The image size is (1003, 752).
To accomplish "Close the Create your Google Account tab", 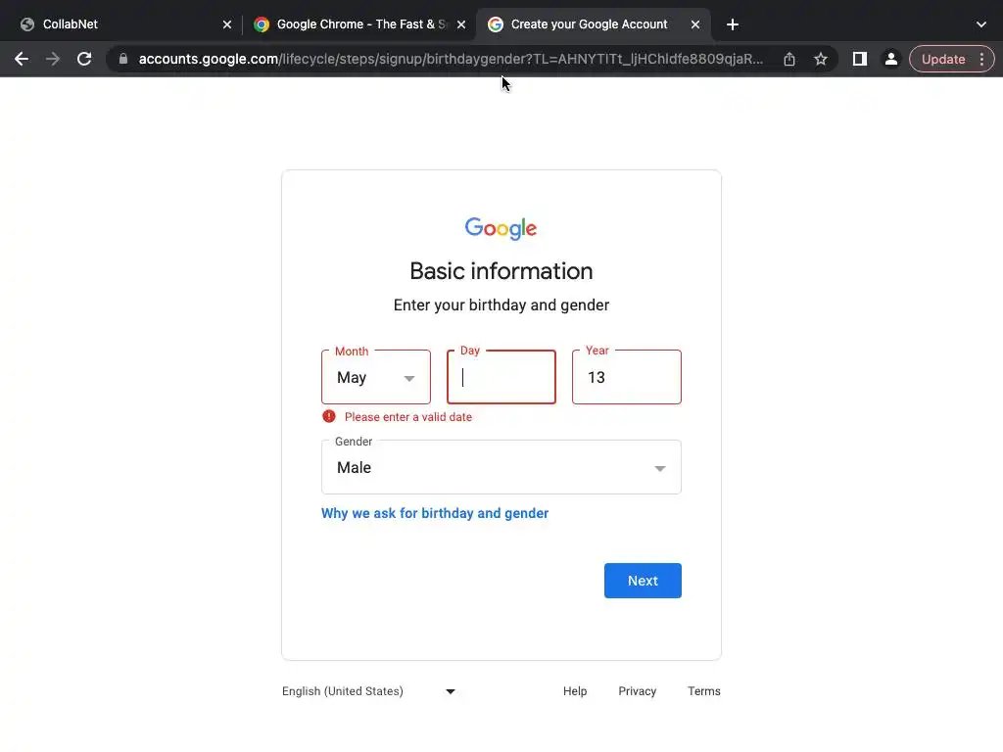I will 695,24.
